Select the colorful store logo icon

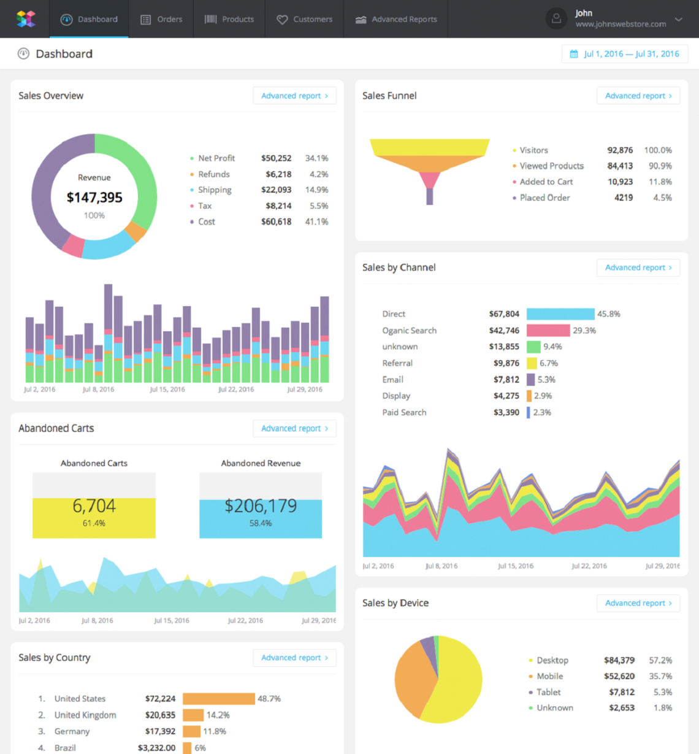25,18
